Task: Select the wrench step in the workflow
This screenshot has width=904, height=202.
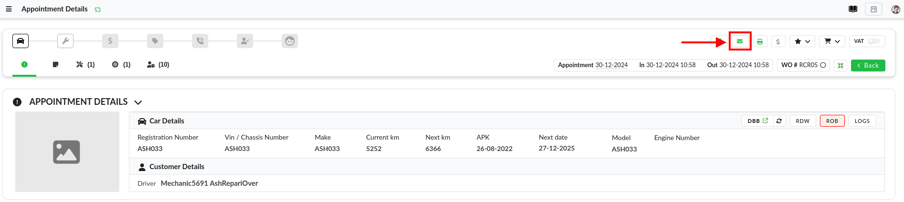Action: pyautogui.click(x=65, y=41)
